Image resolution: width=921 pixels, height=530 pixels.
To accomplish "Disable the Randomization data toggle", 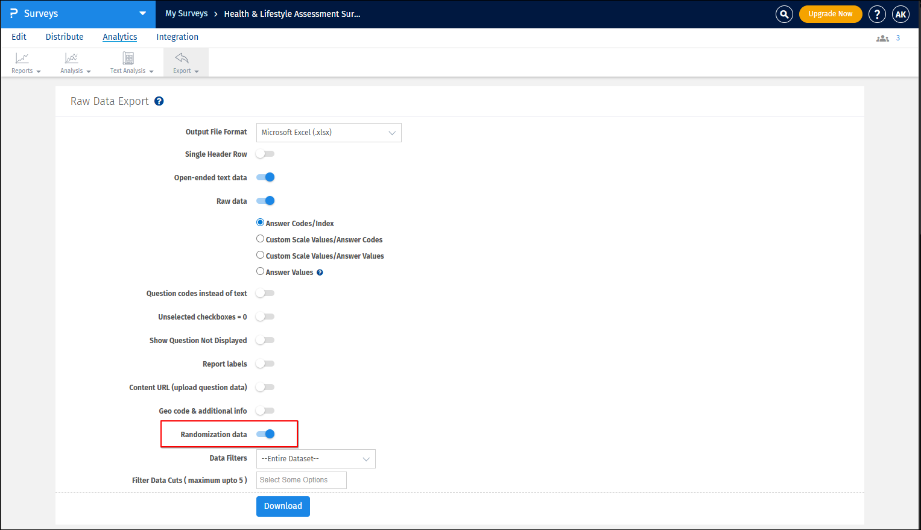I will 265,434.
